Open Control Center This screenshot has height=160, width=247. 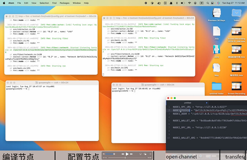click(x=213, y=3)
